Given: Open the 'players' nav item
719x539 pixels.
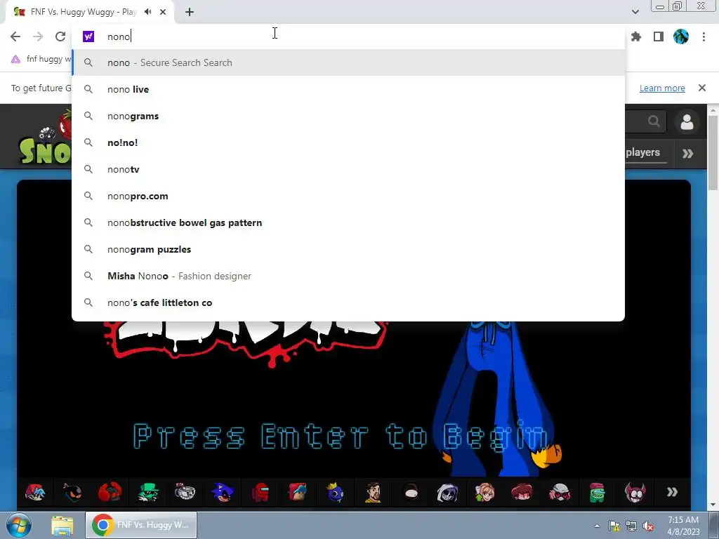Looking at the screenshot, I should [642, 152].
